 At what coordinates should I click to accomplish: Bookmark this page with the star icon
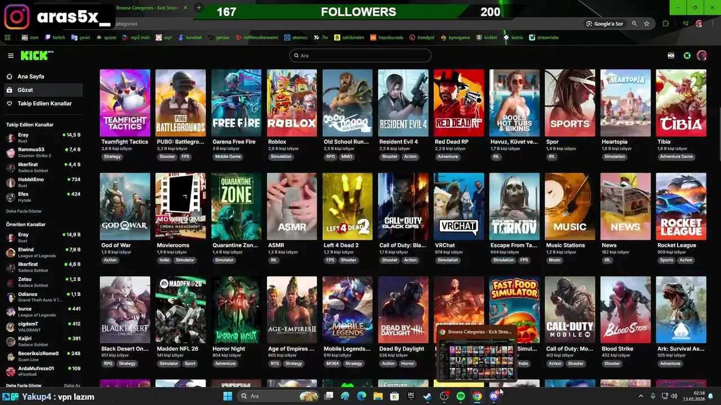(x=647, y=24)
